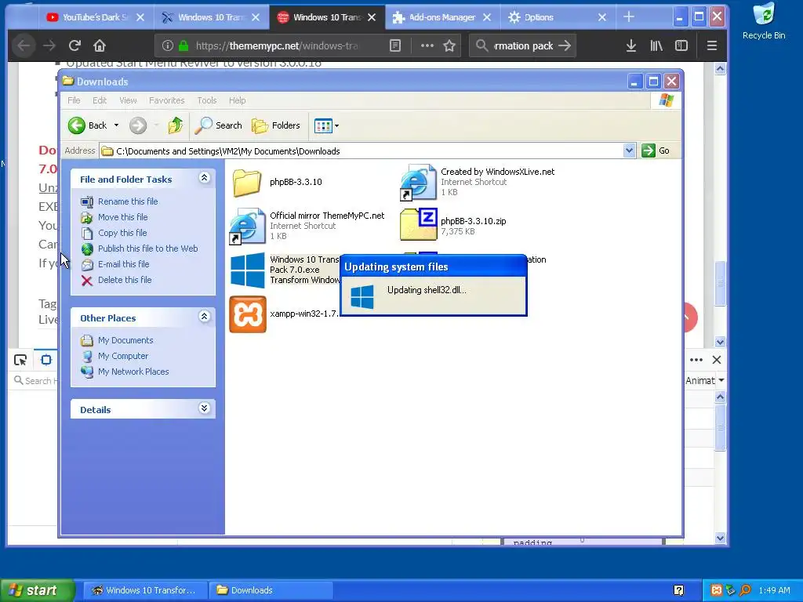Toggle Firefox reader view icon
Screen dimensions: 803x602
coord(395,45)
